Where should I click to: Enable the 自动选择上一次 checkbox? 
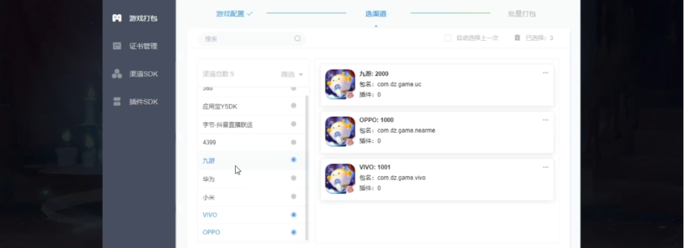coord(448,38)
